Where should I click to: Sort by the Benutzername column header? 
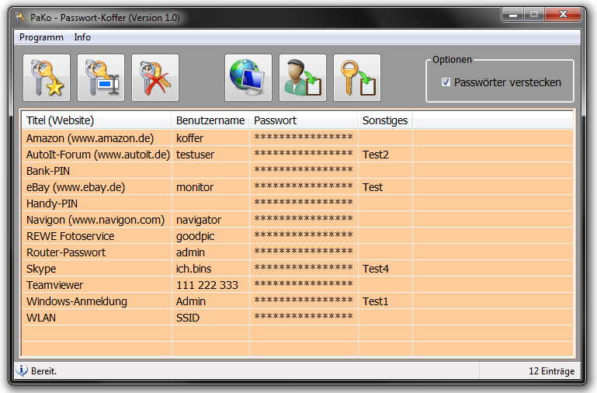(210, 120)
